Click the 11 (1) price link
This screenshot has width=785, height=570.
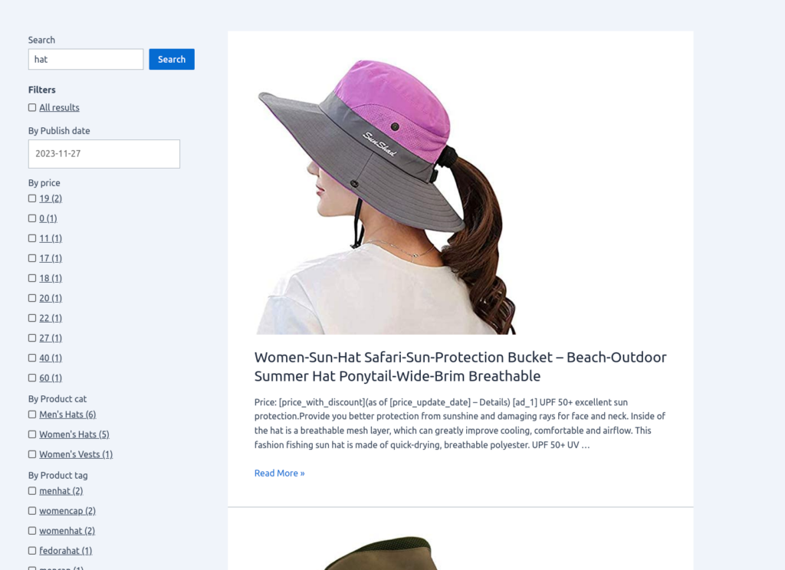[51, 238]
